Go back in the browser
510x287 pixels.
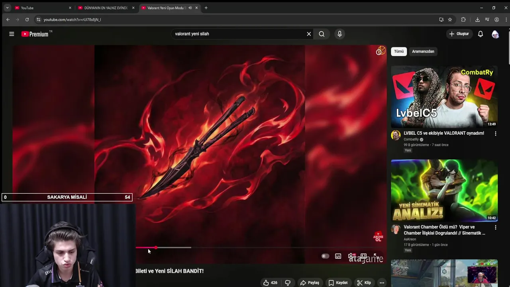pos(8,20)
